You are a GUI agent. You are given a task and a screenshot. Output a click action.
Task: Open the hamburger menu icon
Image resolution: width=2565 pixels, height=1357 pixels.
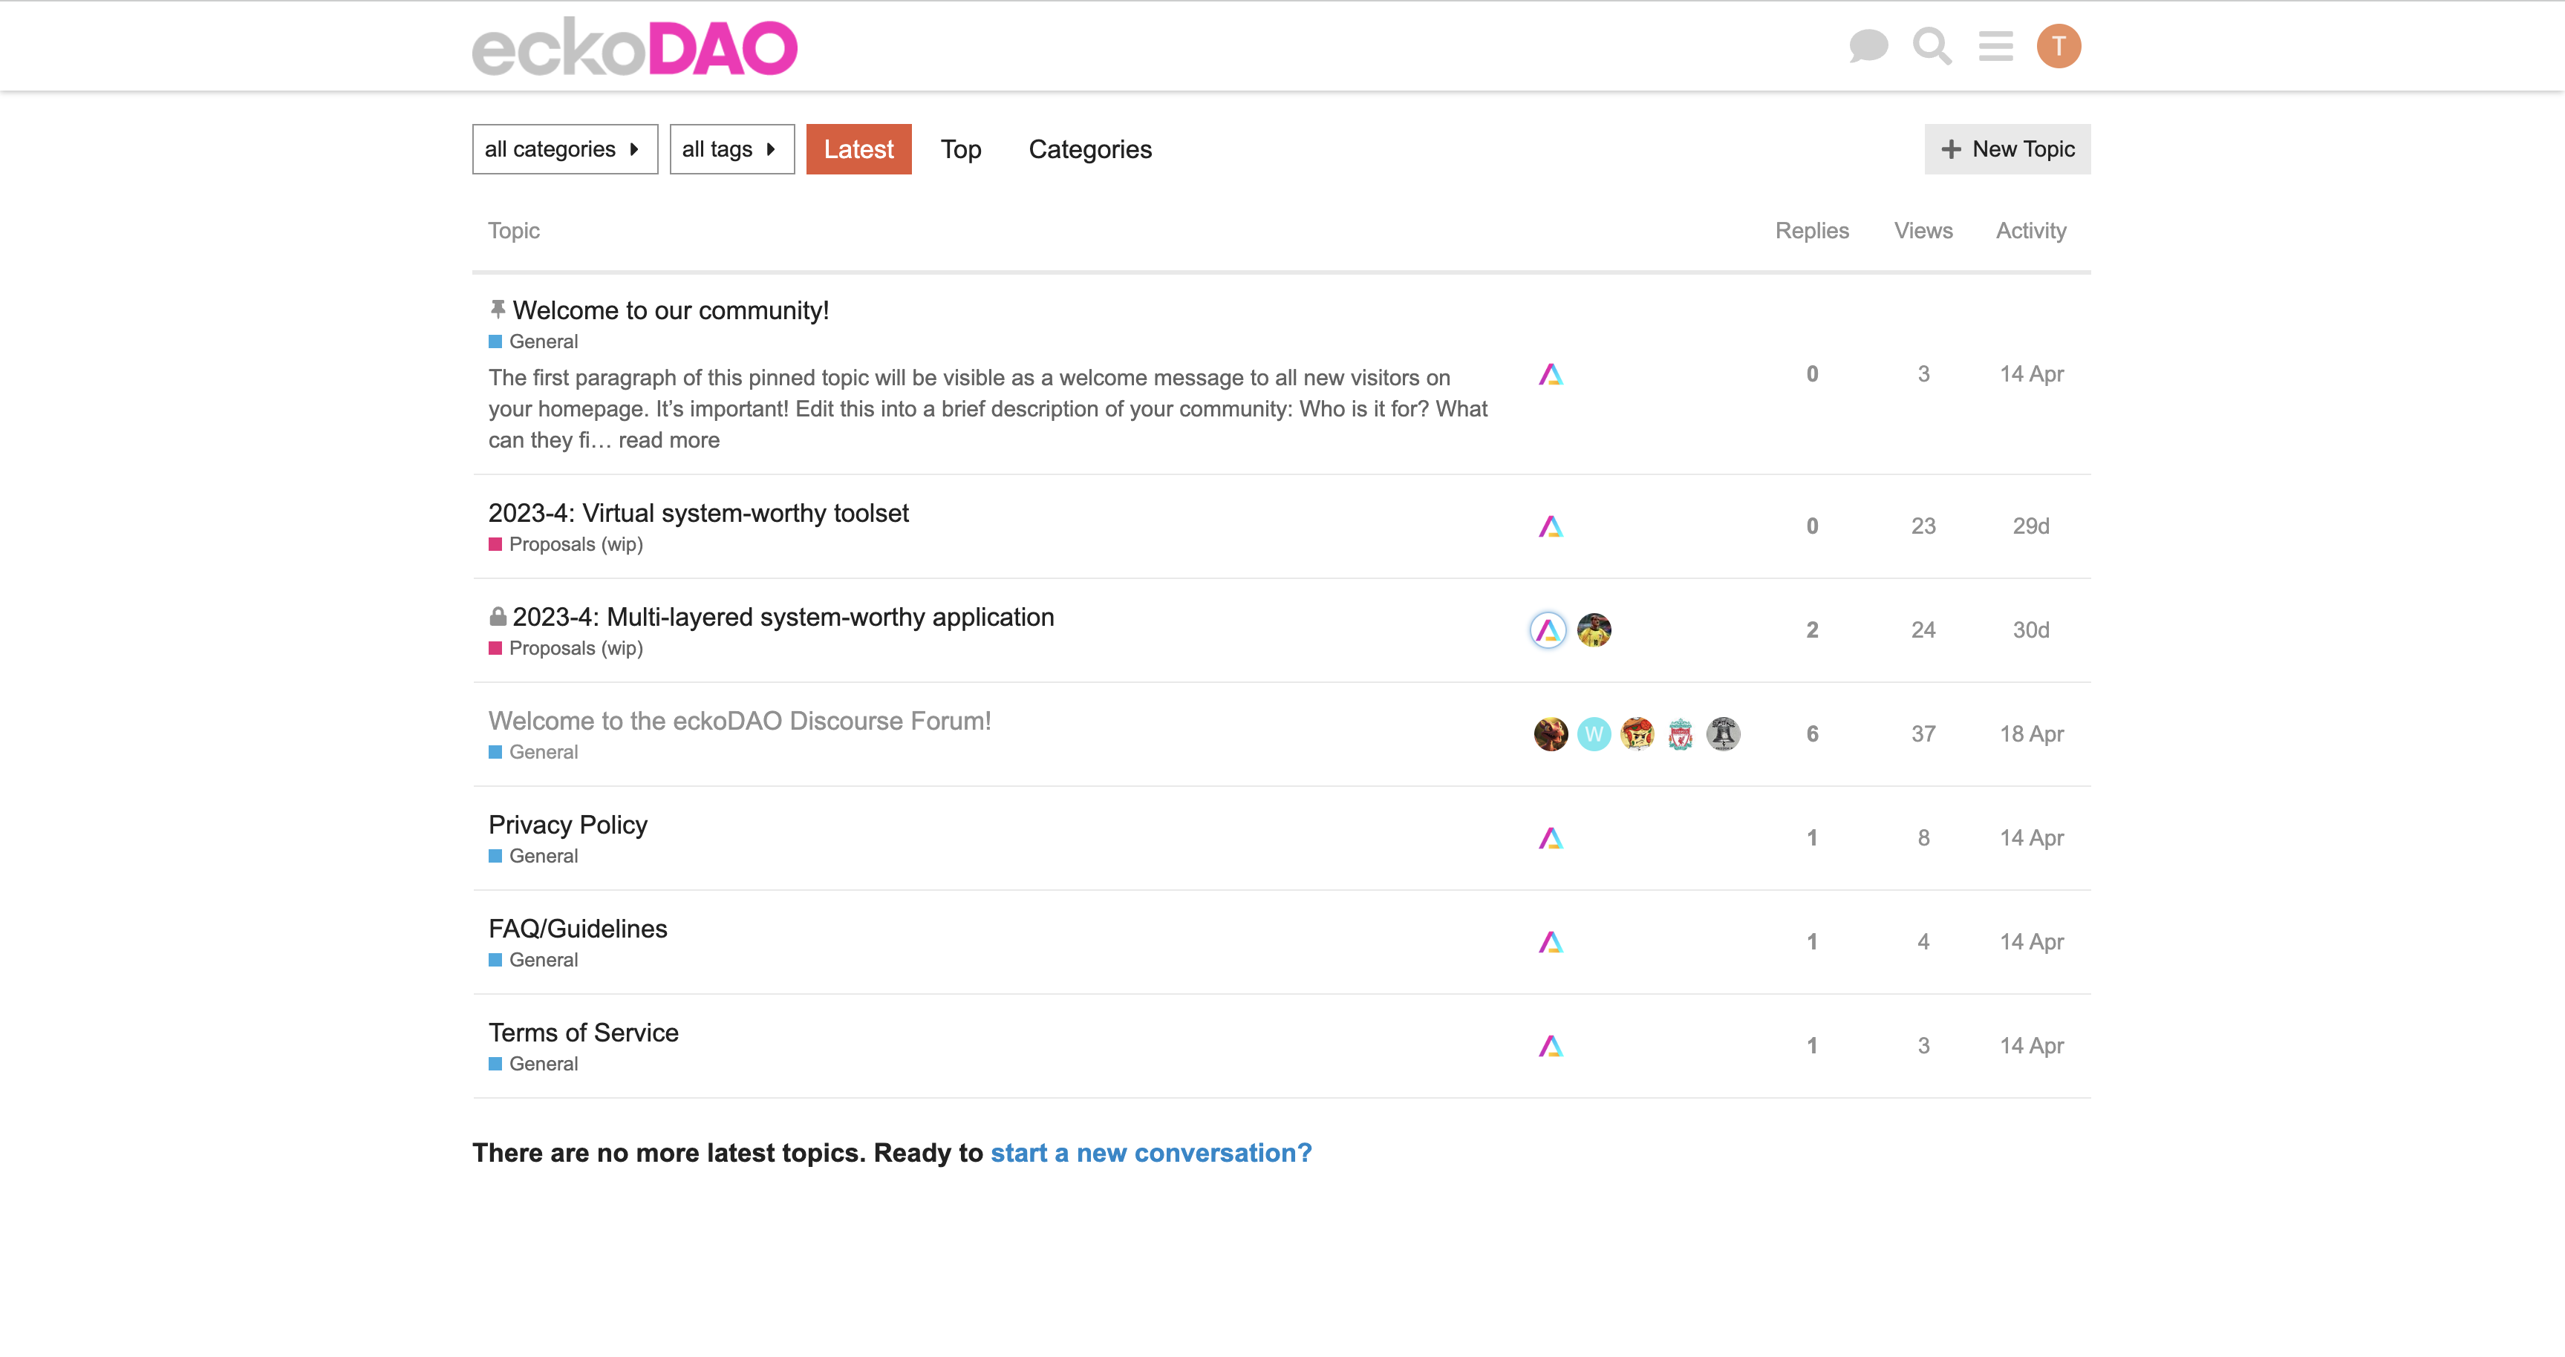1995,46
